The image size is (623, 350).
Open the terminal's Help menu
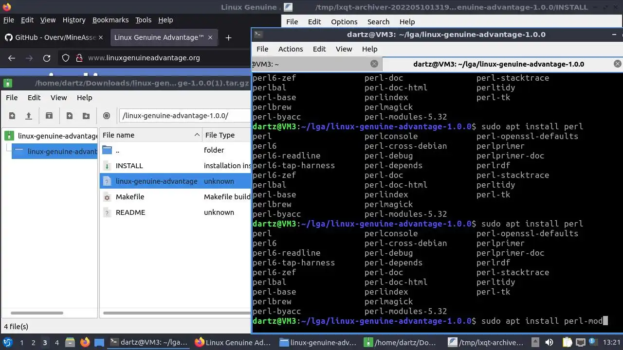click(x=369, y=49)
